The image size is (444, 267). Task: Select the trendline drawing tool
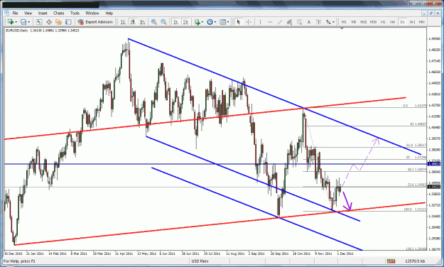click(x=280, y=22)
